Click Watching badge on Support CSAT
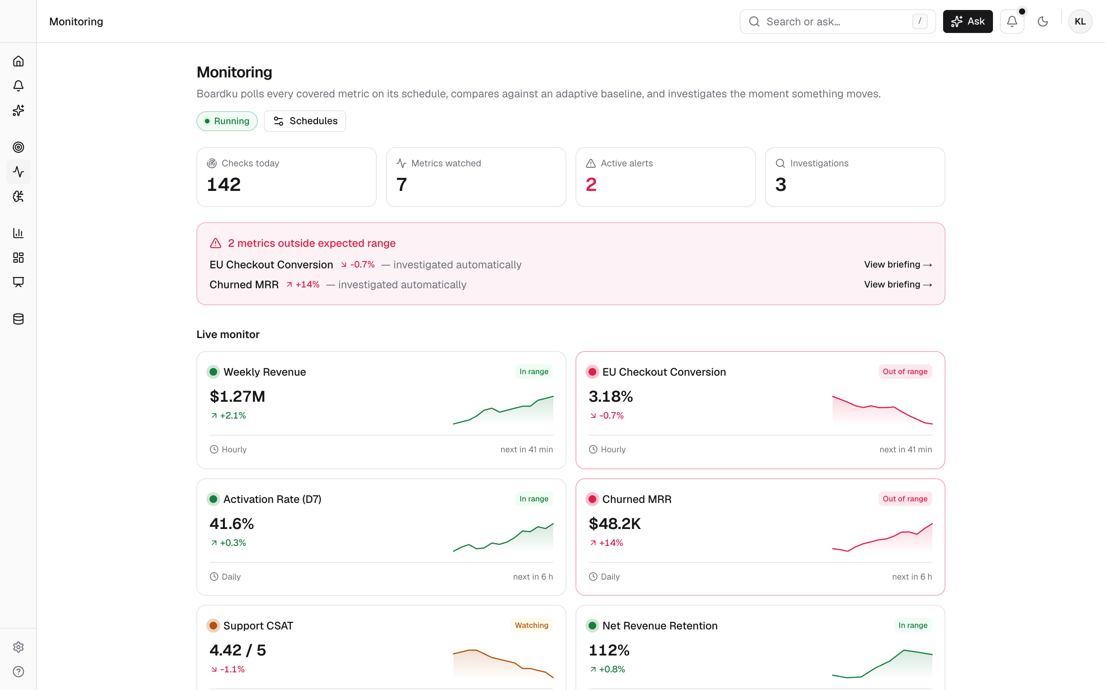The width and height of the screenshot is (1105, 690). 531,625
